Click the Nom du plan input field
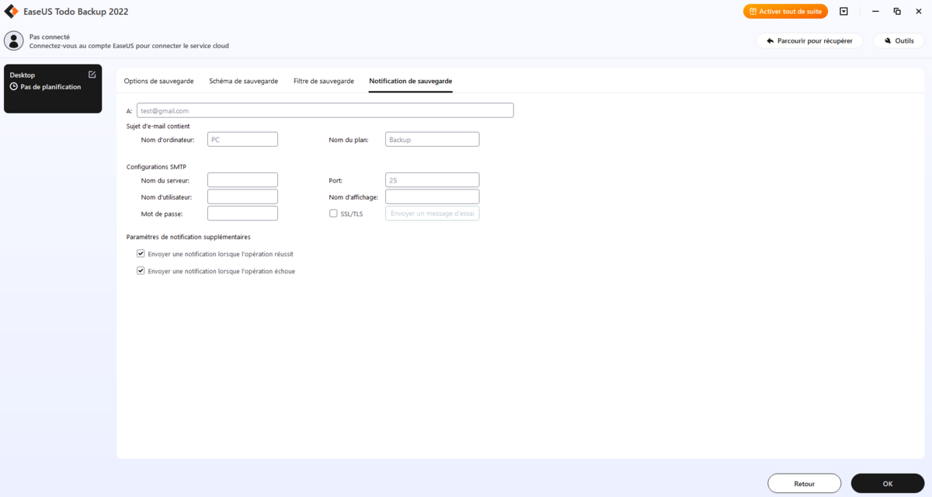 point(432,140)
